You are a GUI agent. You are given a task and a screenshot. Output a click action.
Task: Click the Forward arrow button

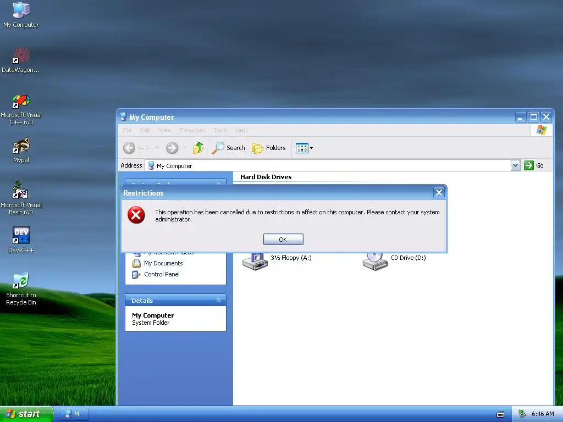(x=172, y=148)
